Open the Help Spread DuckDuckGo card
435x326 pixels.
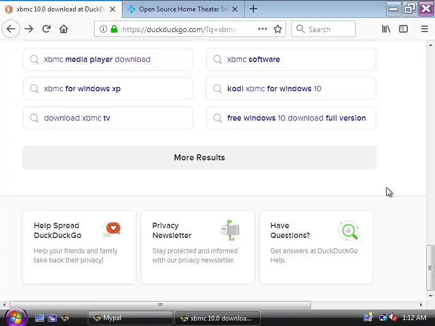(x=79, y=247)
